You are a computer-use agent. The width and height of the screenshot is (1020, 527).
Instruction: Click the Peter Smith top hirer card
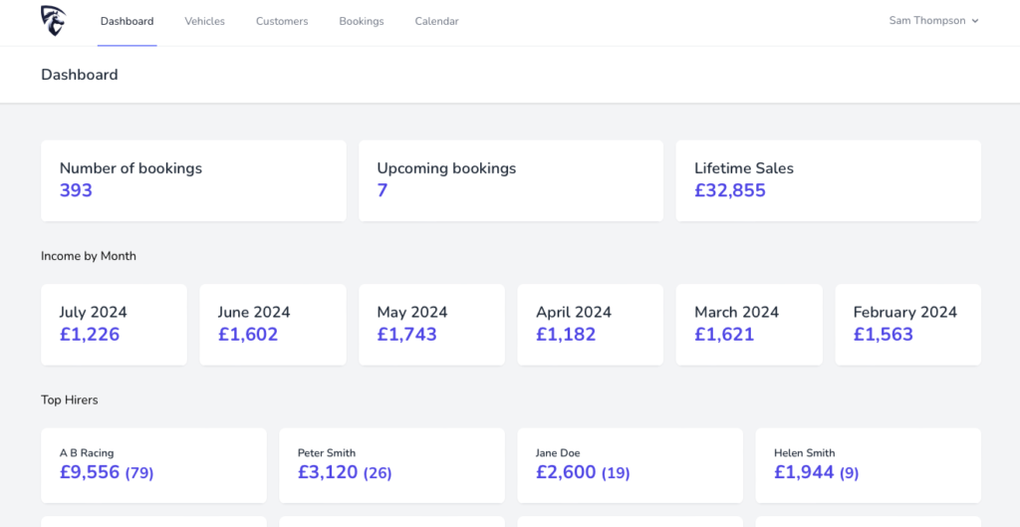392,466
